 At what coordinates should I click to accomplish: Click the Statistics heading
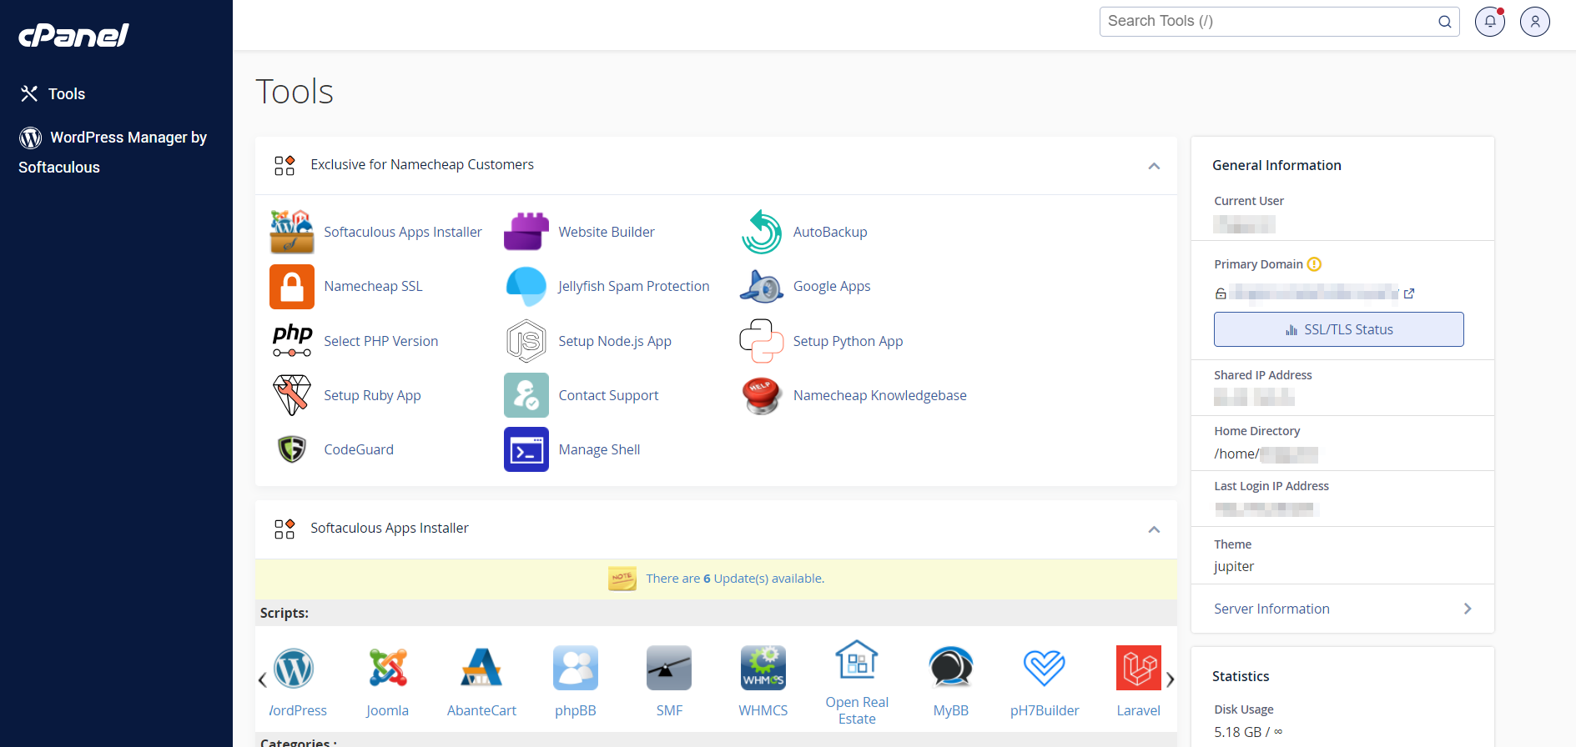[x=1241, y=676]
